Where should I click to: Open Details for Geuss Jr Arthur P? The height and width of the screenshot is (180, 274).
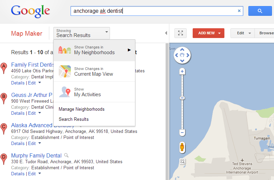point(18,113)
